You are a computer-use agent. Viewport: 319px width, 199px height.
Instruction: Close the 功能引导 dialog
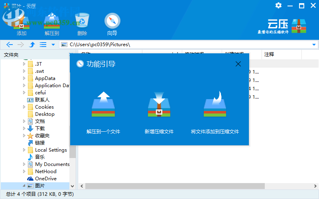coord(238,64)
